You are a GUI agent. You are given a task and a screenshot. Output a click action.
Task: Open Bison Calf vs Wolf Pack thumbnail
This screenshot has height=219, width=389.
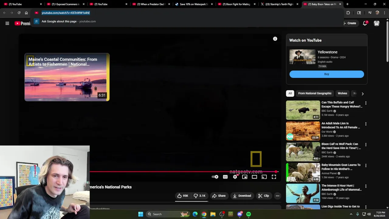(303, 151)
